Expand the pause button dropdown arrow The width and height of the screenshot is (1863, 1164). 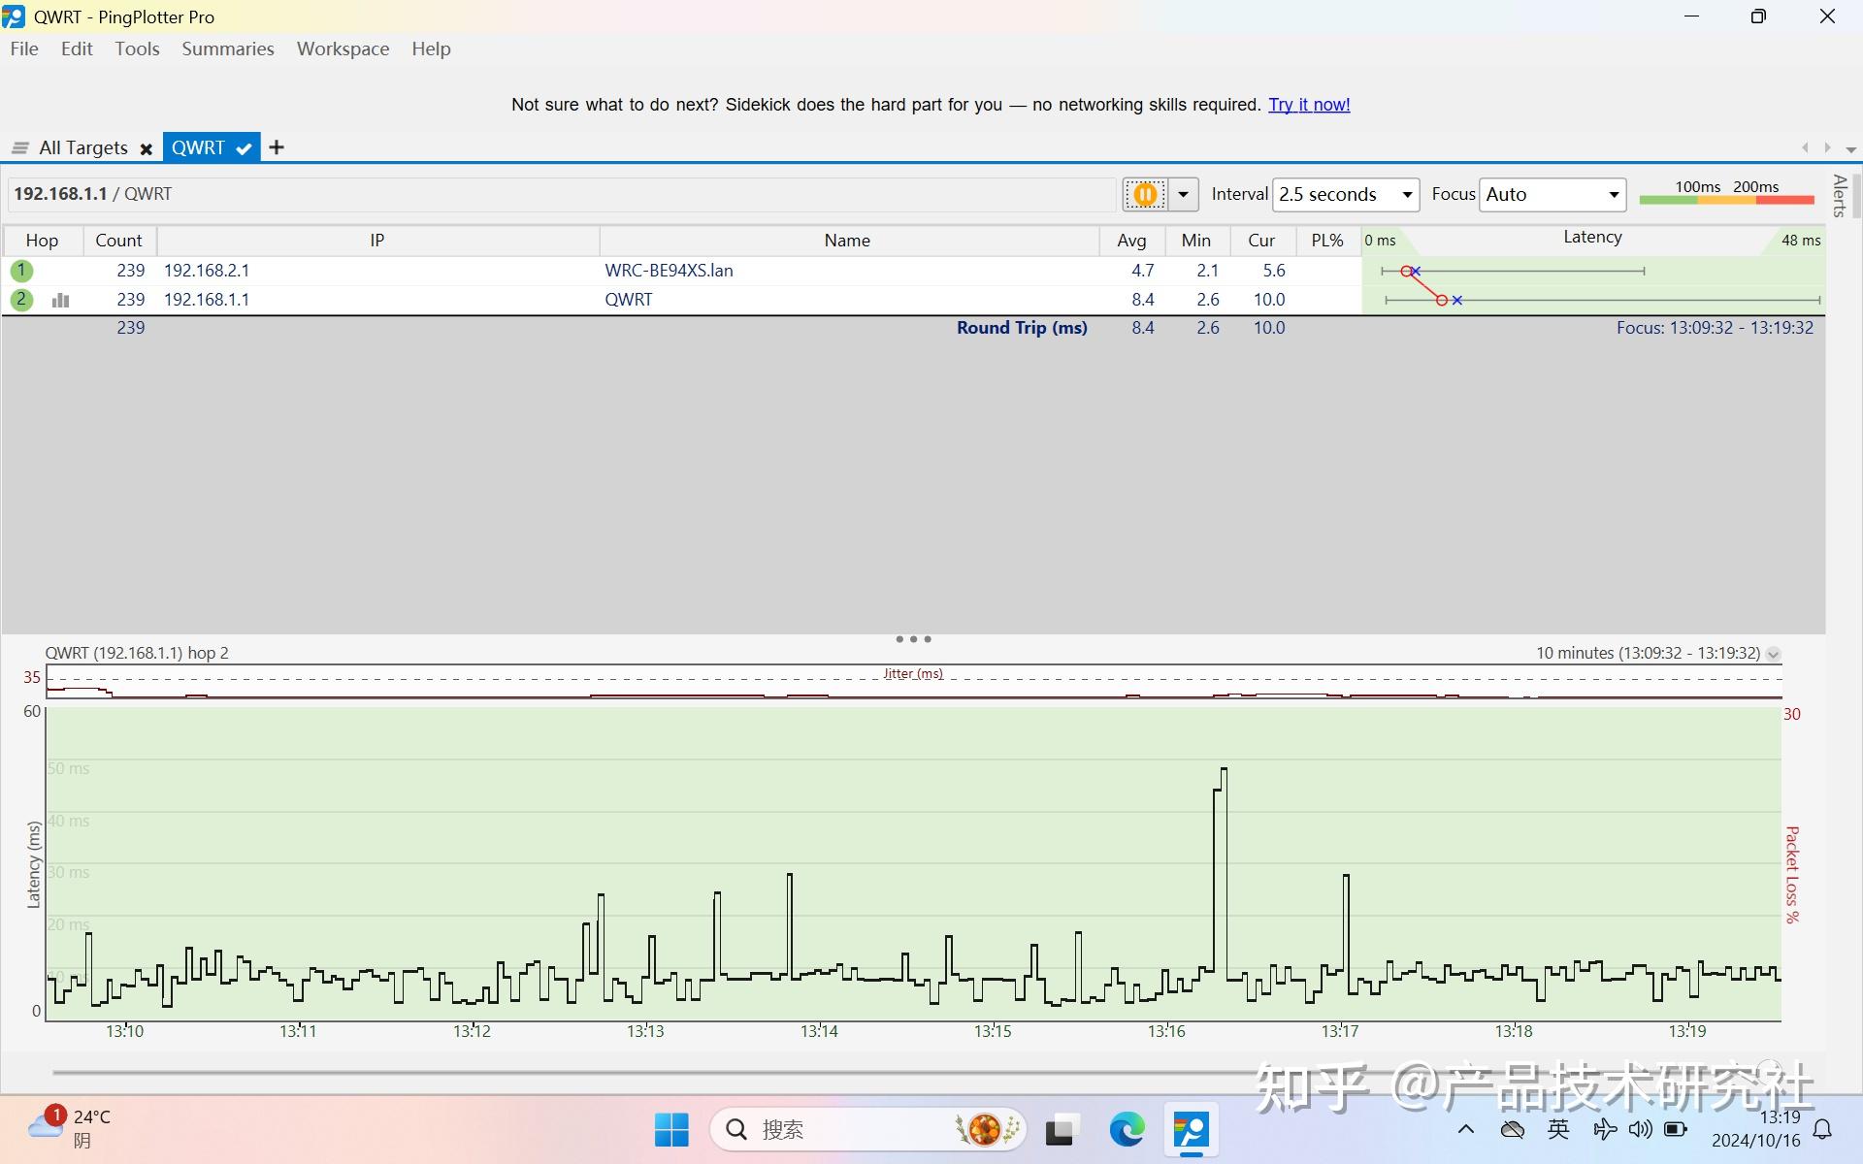click(1183, 194)
